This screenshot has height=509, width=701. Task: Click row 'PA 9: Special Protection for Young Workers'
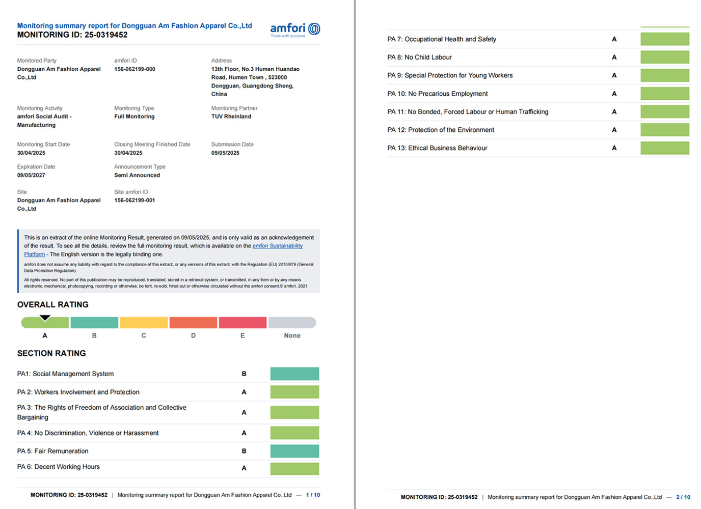[x=538, y=75]
